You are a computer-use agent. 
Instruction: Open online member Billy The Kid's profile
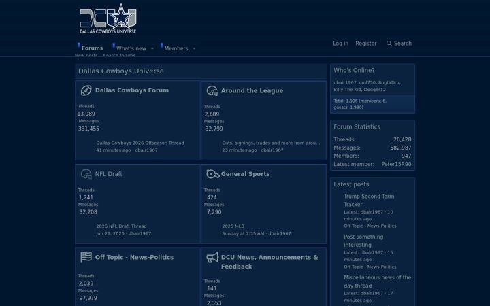point(347,90)
